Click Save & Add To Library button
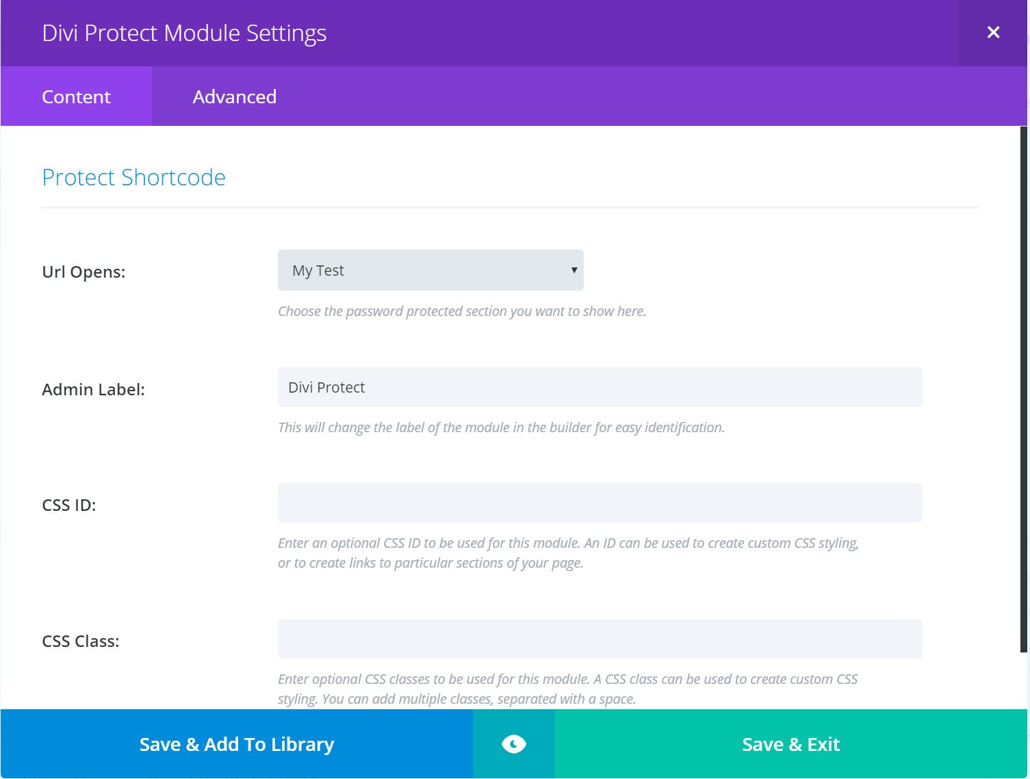This screenshot has width=1030, height=779. point(237,744)
